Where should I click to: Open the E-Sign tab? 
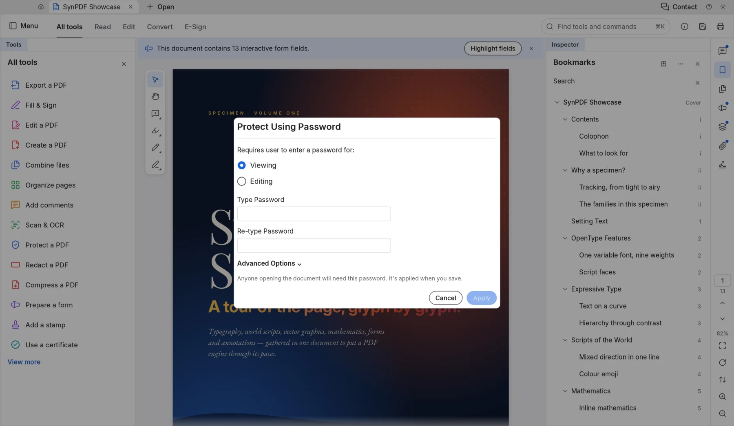coord(195,27)
